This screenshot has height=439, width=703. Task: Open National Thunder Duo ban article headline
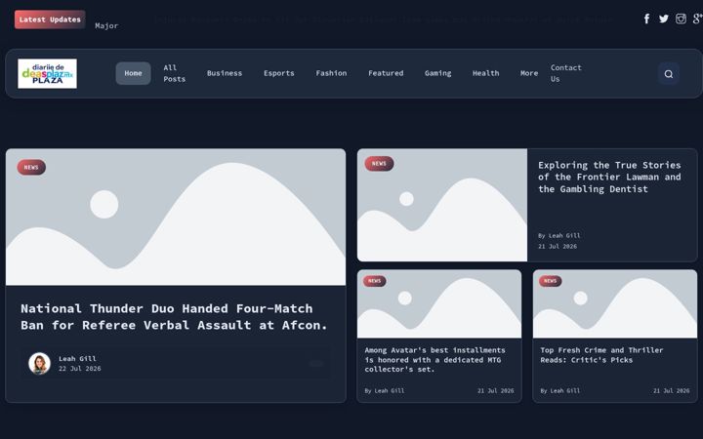(174, 317)
